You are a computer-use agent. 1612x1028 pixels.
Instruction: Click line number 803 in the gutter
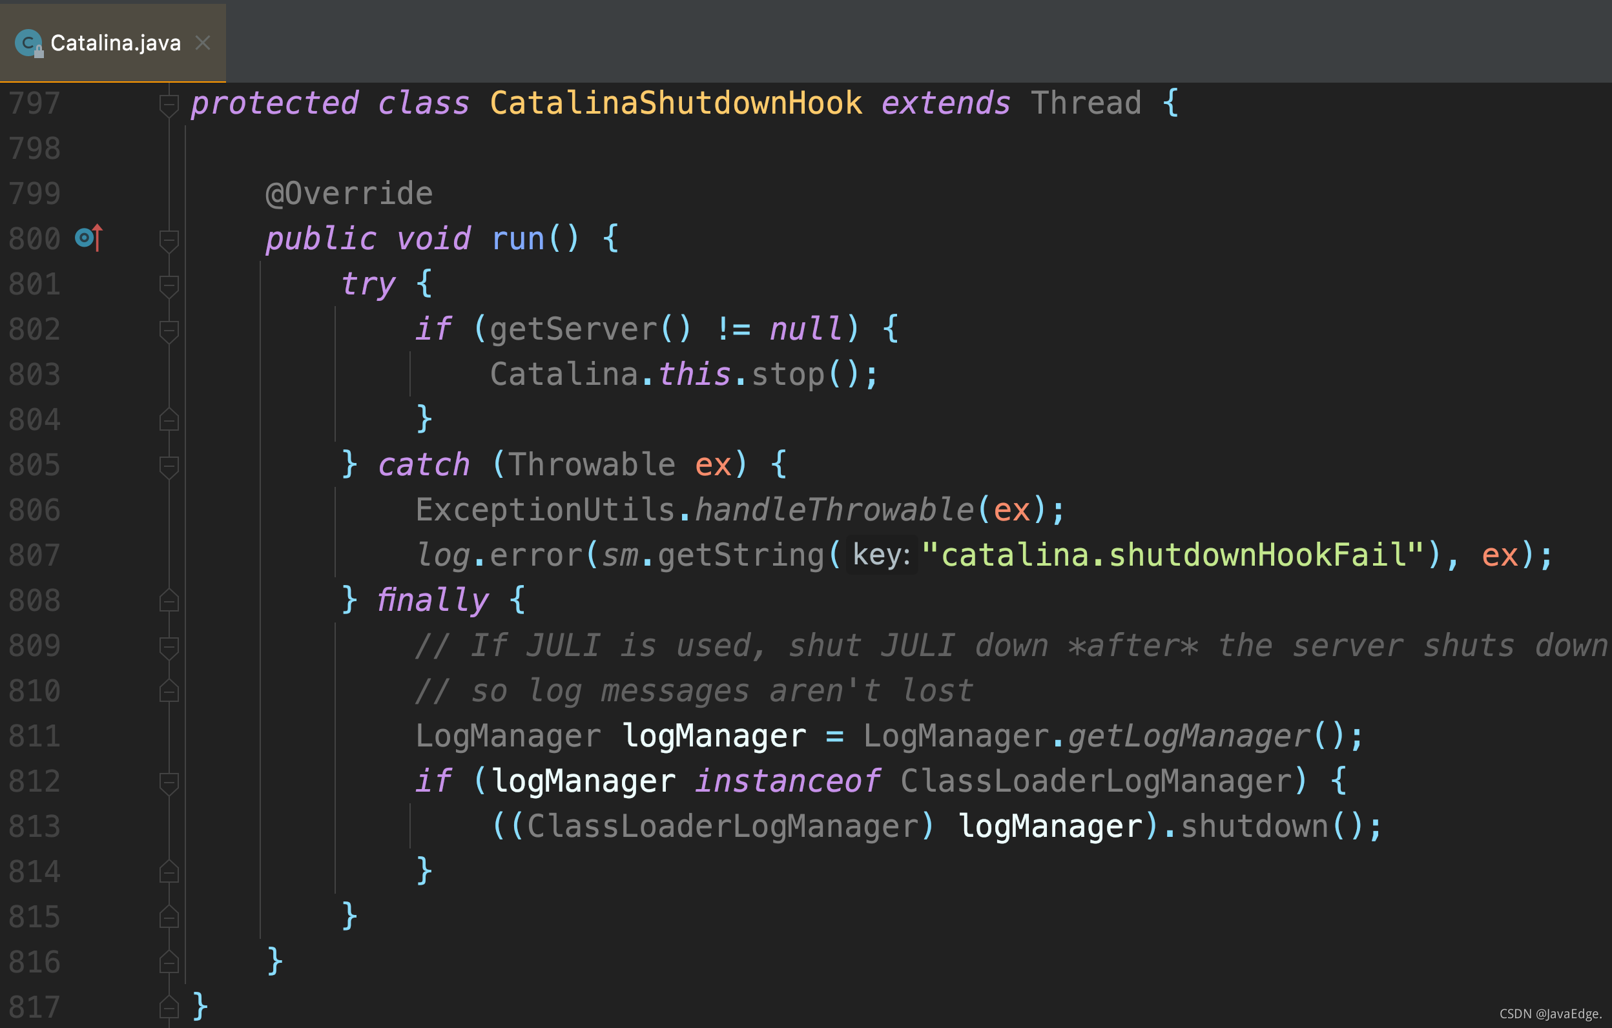click(35, 375)
